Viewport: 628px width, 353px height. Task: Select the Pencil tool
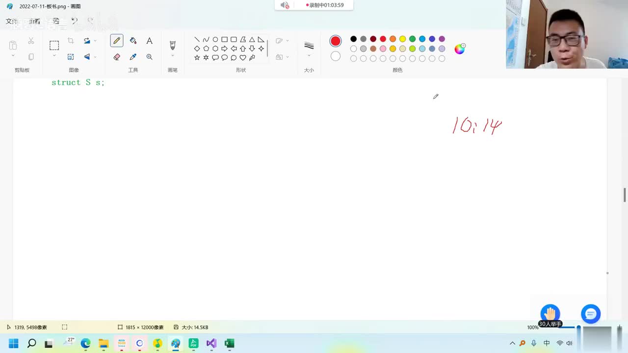pos(117,41)
